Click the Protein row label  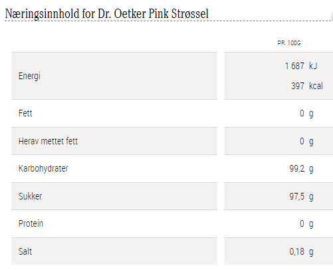click(31, 223)
